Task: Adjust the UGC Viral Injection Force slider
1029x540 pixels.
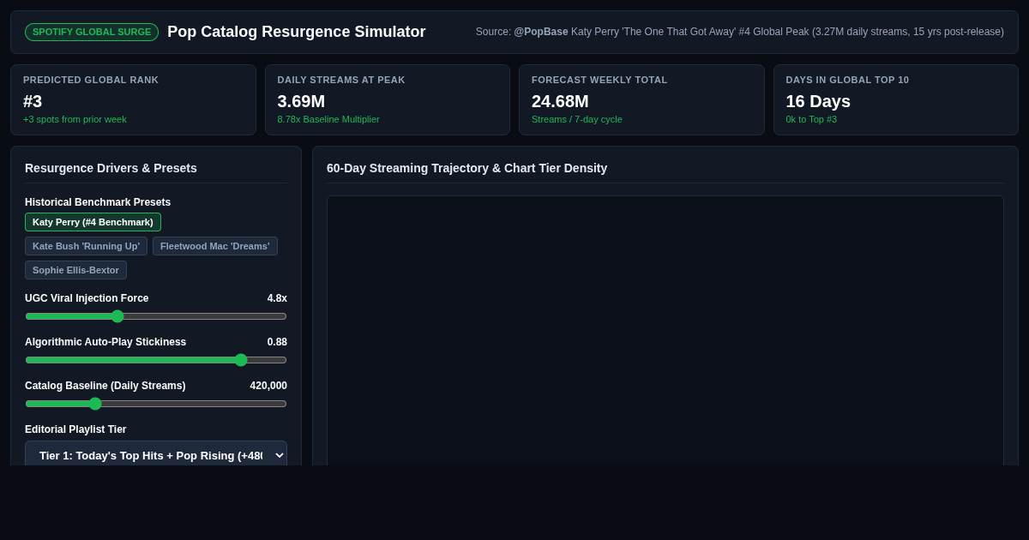Action: pyautogui.click(x=156, y=316)
